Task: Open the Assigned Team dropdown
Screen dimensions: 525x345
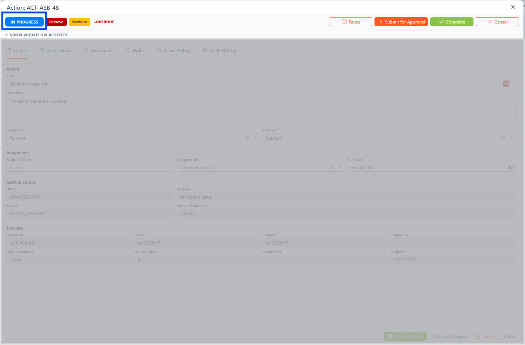Action: click(x=90, y=168)
